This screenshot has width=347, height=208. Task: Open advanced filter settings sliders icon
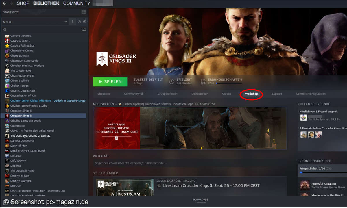point(84,30)
